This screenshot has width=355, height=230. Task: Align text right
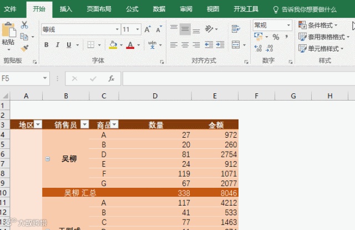tap(196, 44)
